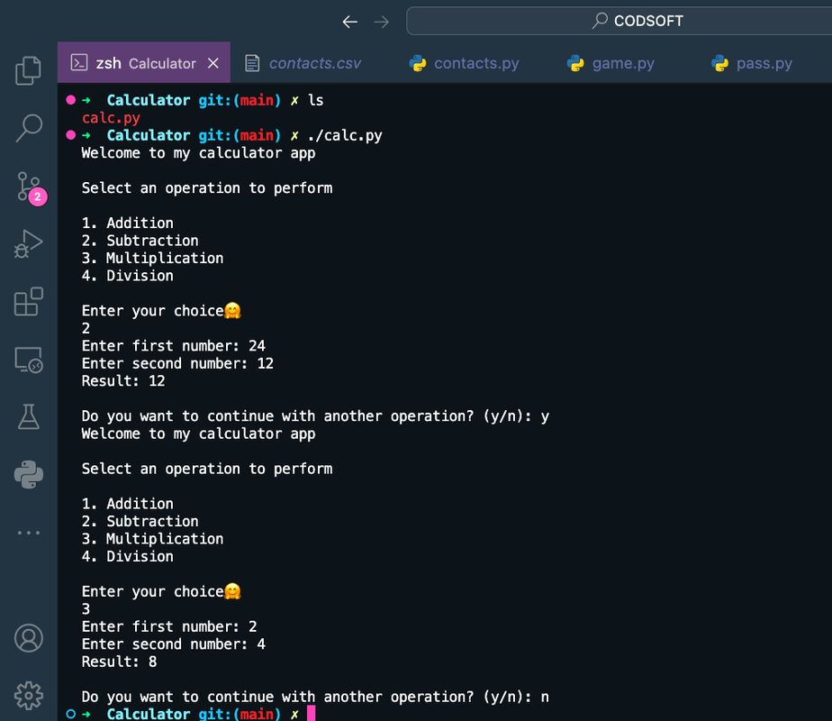Switch to the contacts.py tab
The height and width of the screenshot is (721, 832).
(x=475, y=63)
